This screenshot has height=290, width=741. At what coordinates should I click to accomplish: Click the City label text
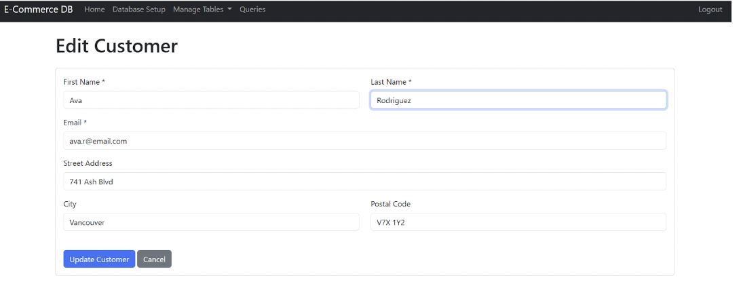tap(70, 204)
